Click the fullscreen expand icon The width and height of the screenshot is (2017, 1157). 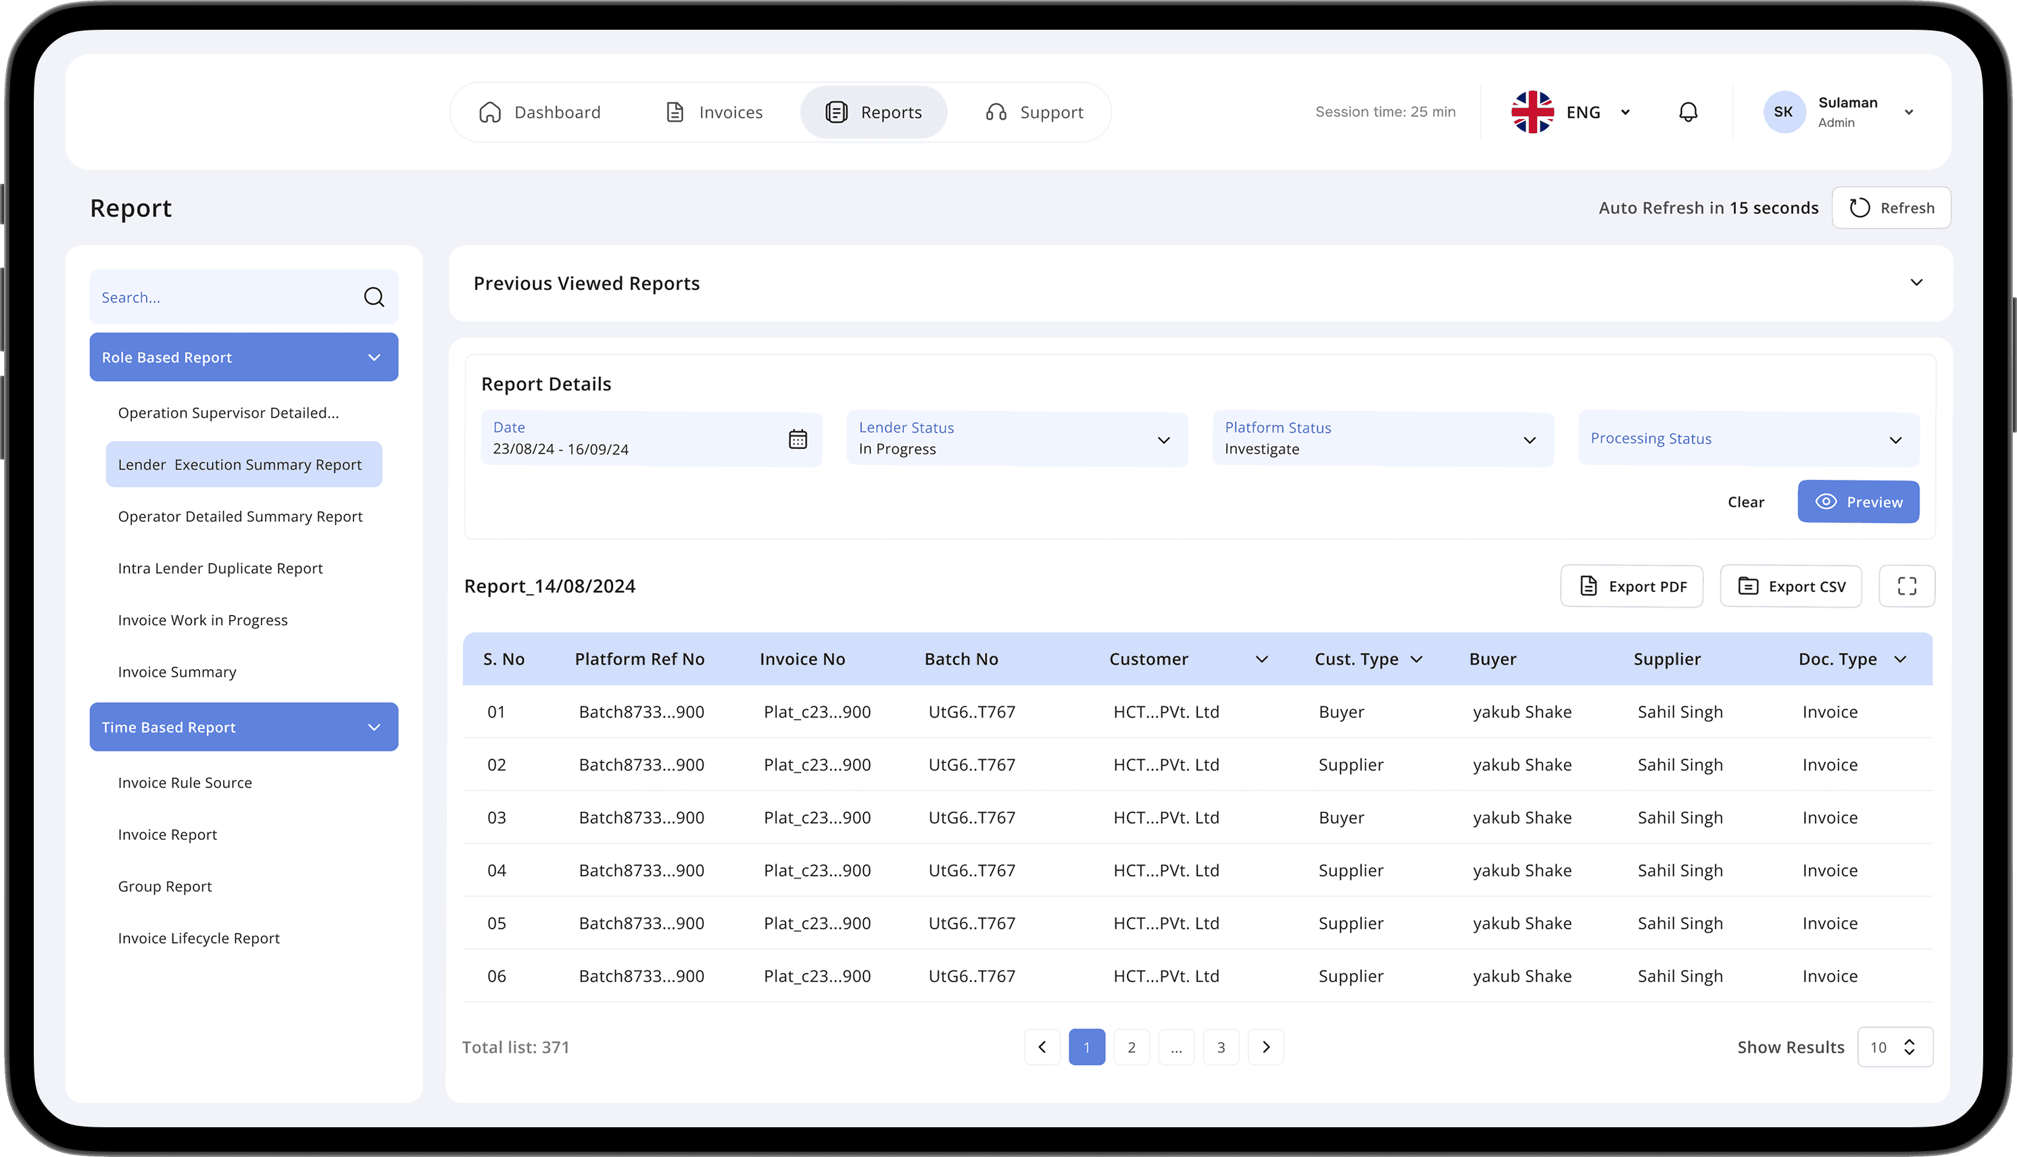[1907, 587]
